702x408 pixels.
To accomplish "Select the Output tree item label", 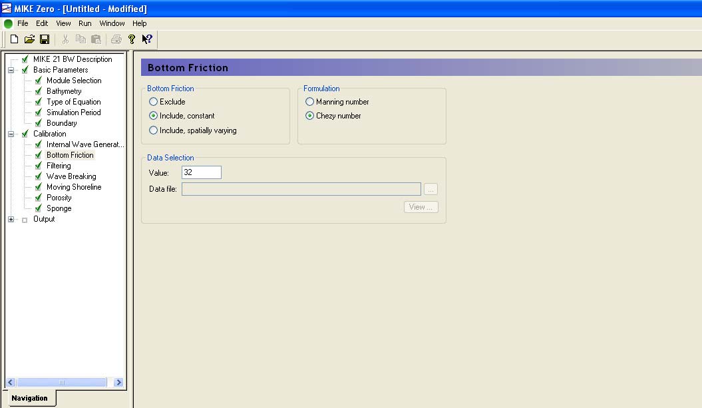I will (x=44, y=219).
